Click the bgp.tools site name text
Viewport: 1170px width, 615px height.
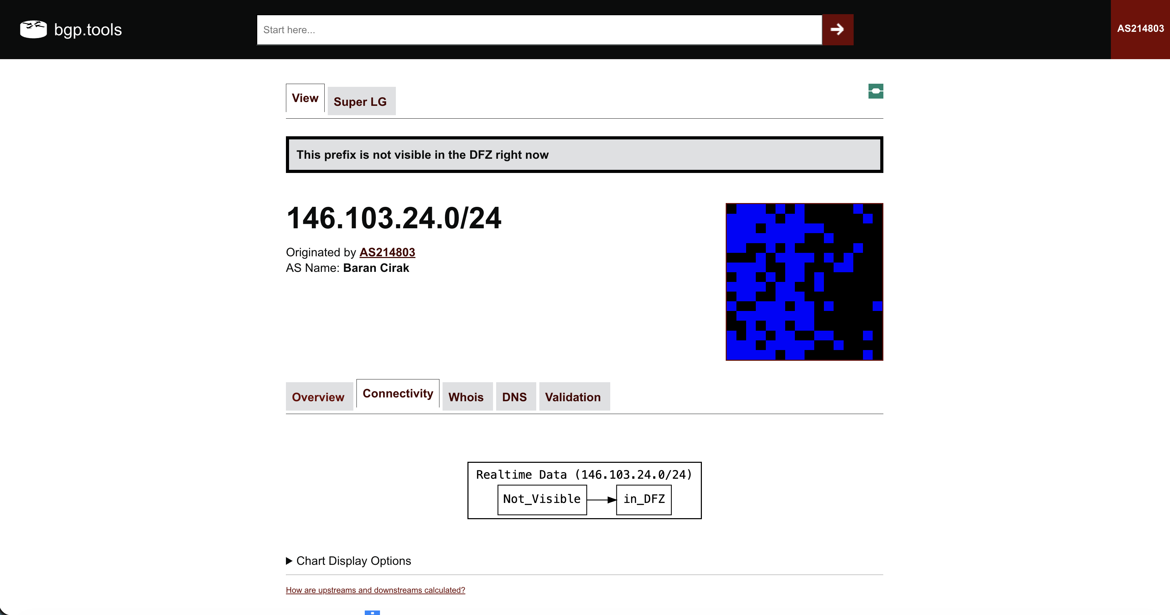[x=88, y=30]
